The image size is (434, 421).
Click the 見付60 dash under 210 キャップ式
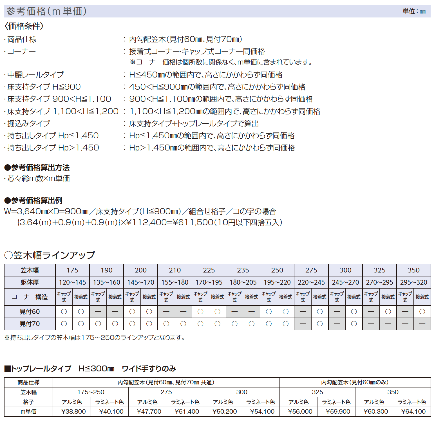pyautogui.click(x=166, y=312)
